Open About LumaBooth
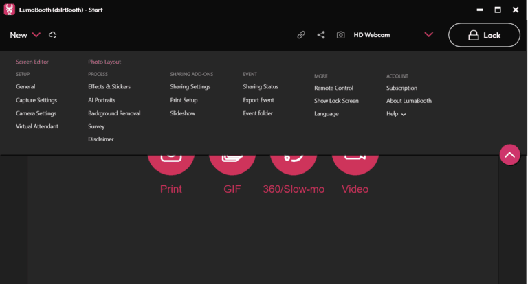 (x=409, y=101)
